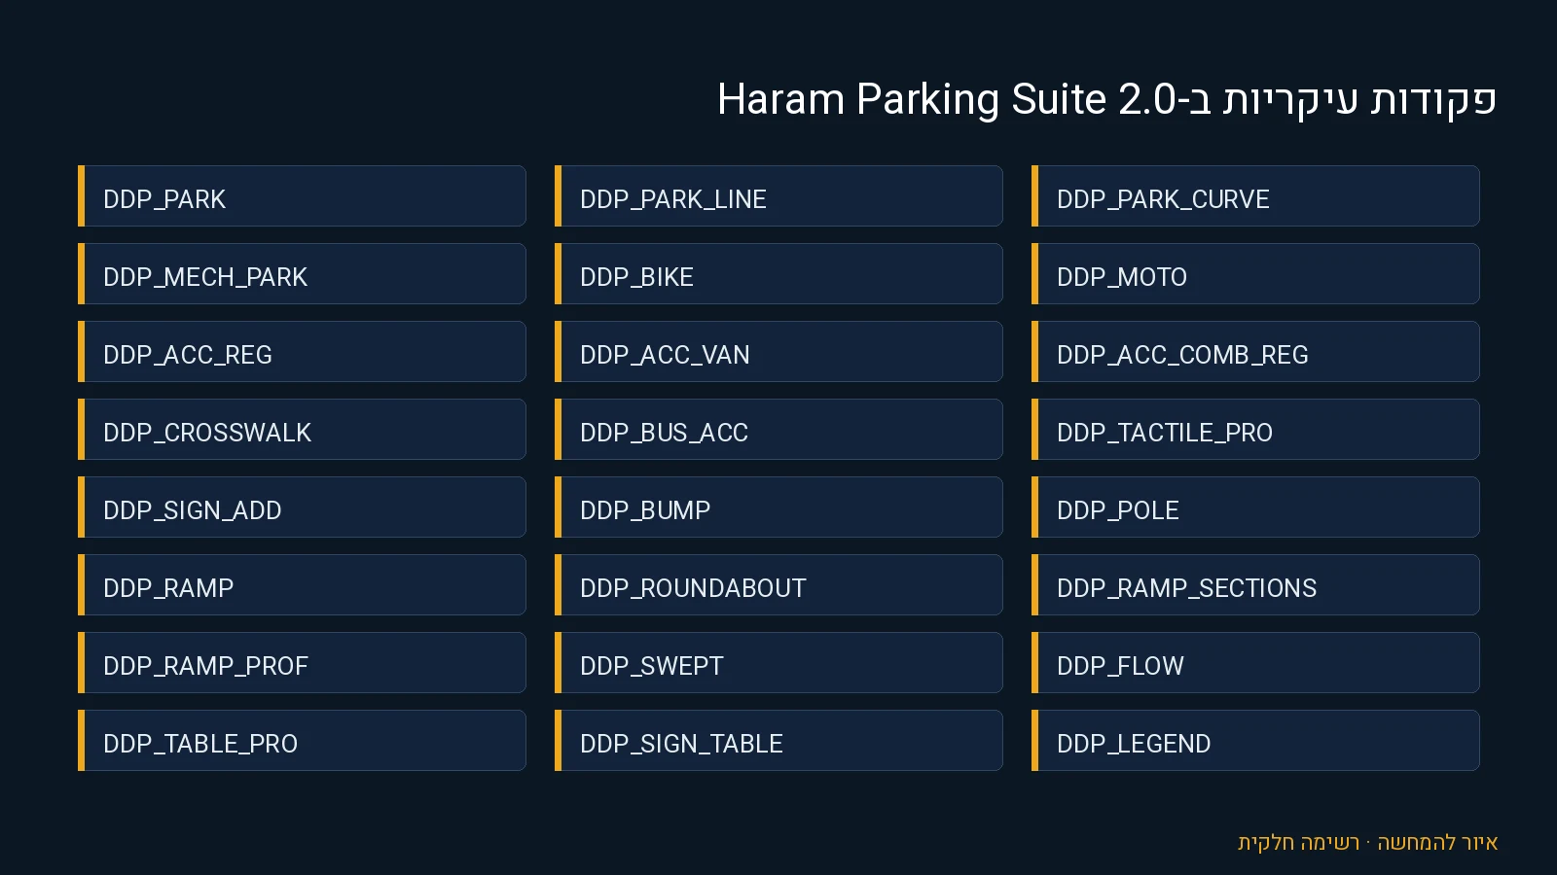Select DDP_ACC_VAN from the list

[778, 352]
